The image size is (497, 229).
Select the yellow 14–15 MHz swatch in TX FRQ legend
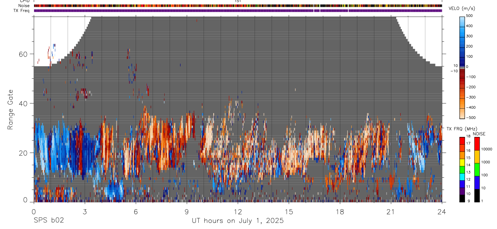462,162
